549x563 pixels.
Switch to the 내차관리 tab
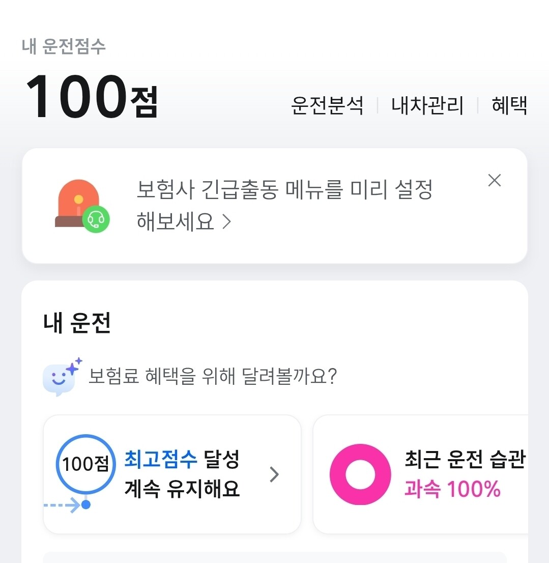[427, 106]
